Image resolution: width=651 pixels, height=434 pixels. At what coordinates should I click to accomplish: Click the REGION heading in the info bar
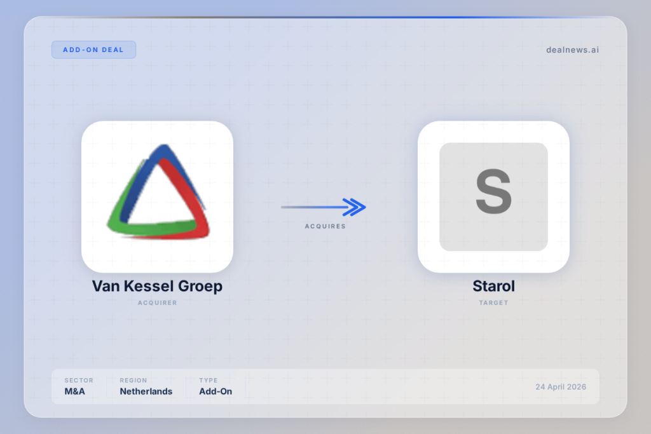tap(134, 381)
